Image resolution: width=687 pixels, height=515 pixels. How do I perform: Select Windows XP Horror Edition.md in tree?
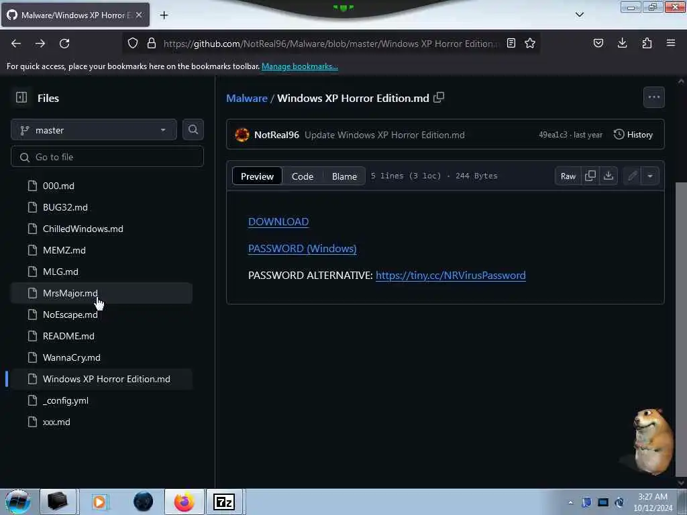pyautogui.click(x=102, y=379)
